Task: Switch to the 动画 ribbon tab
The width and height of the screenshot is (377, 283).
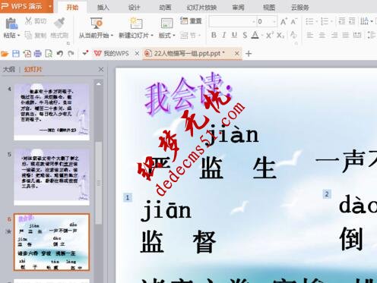Action: (165, 8)
